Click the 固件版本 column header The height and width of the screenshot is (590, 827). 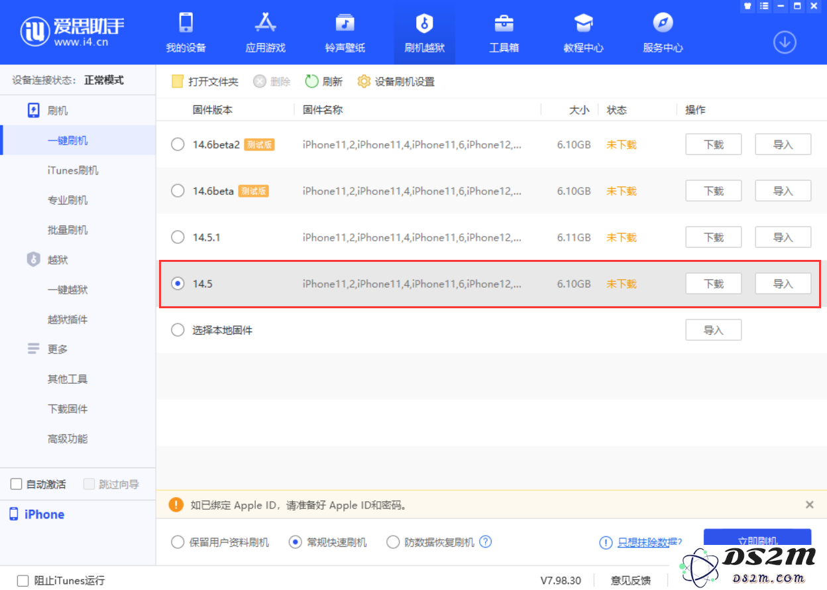coord(213,110)
